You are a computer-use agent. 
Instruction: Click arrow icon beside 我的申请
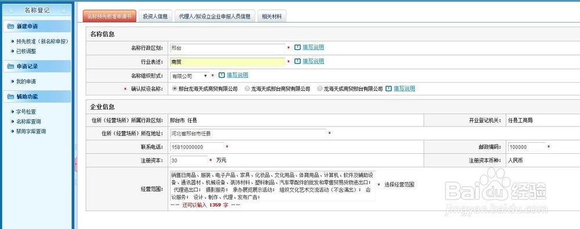tap(13, 82)
